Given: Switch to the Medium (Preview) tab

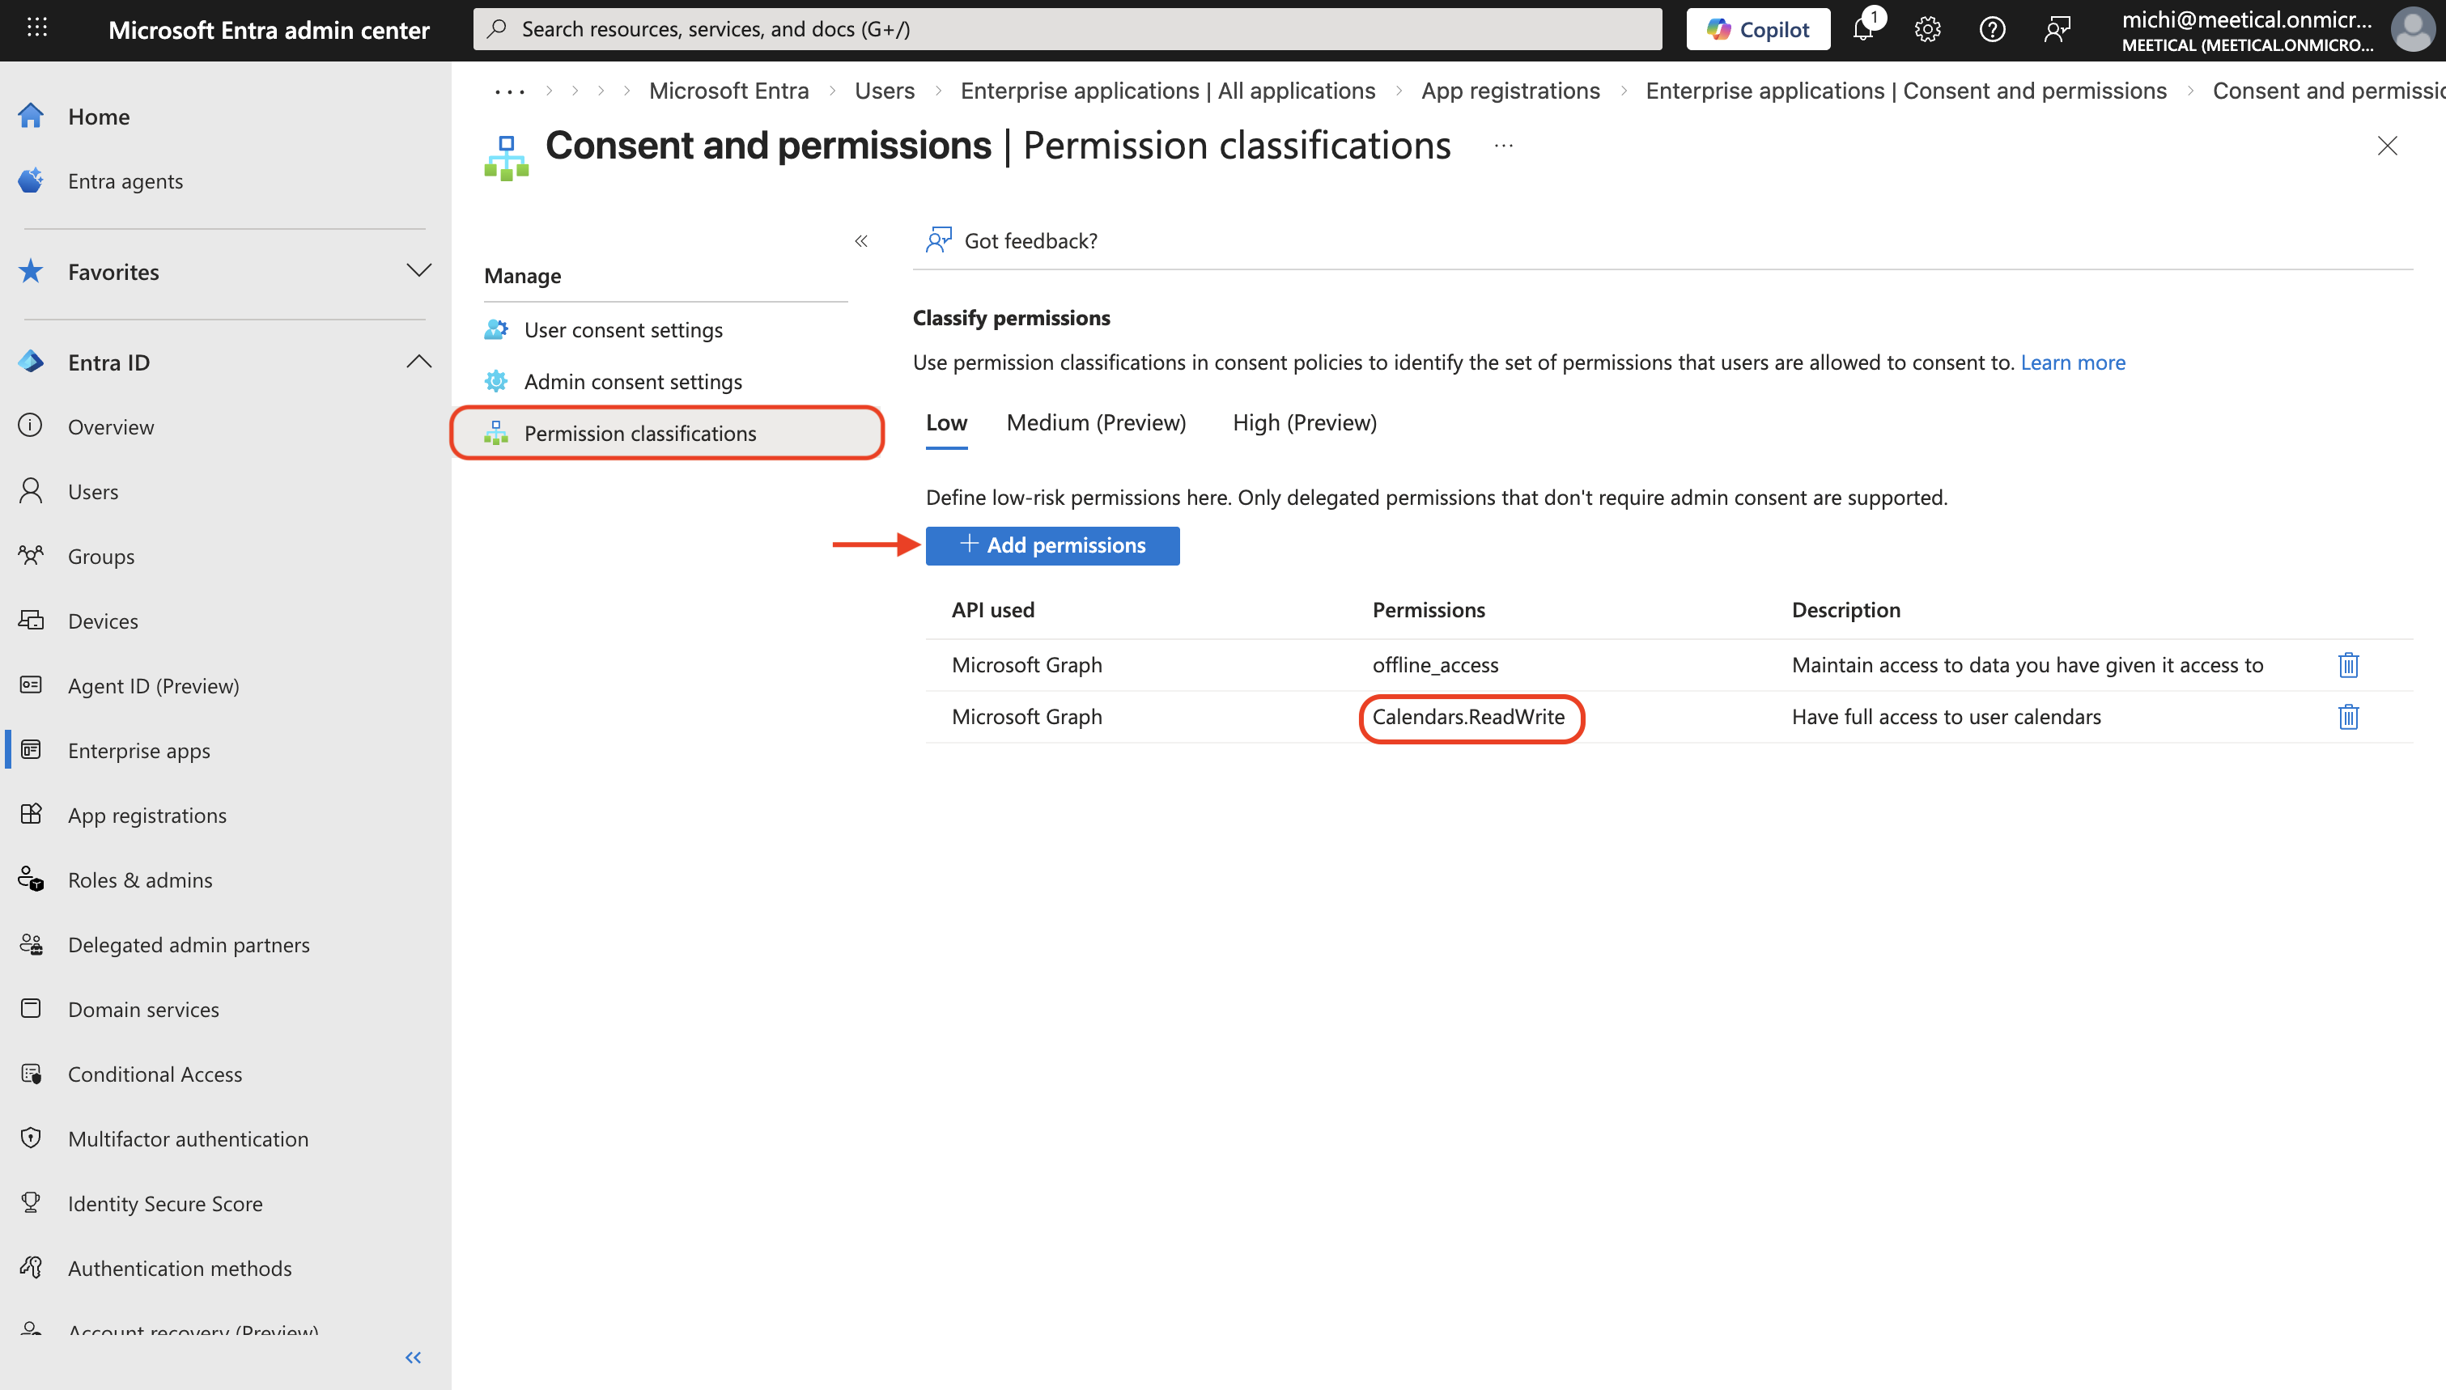Looking at the screenshot, I should point(1095,422).
